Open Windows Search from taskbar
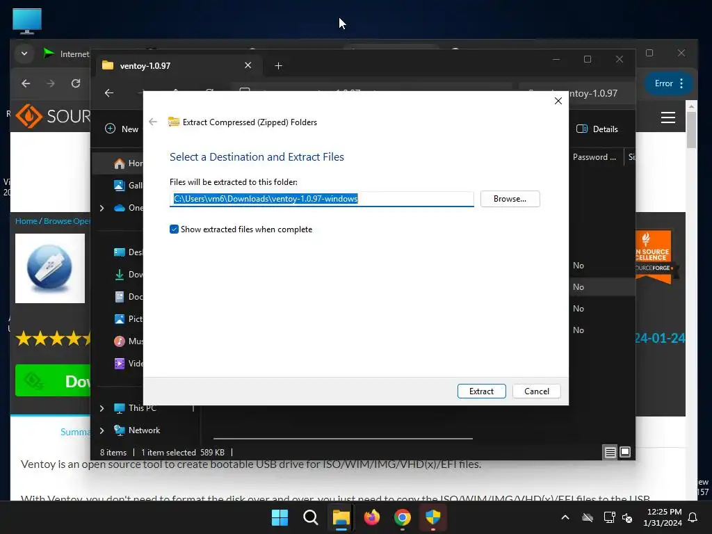This screenshot has height=534, width=712. tap(311, 517)
